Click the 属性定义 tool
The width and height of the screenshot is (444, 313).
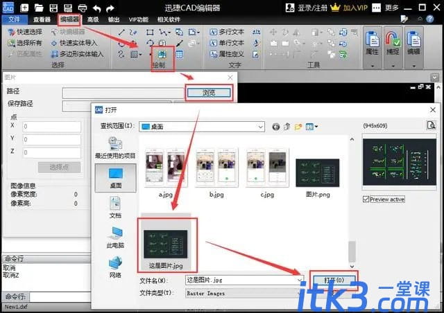(x=227, y=54)
